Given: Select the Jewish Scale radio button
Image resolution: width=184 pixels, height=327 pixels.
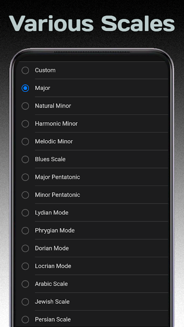Looking at the screenshot, I should tap(25, 302).
